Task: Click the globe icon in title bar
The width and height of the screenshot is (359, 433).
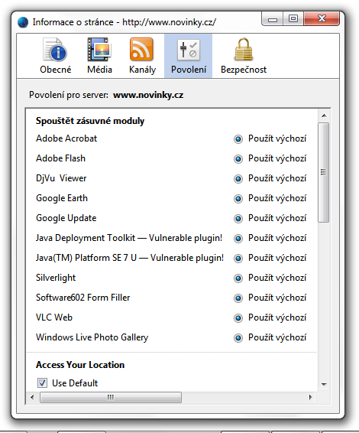Action: [x=23, y=22]
